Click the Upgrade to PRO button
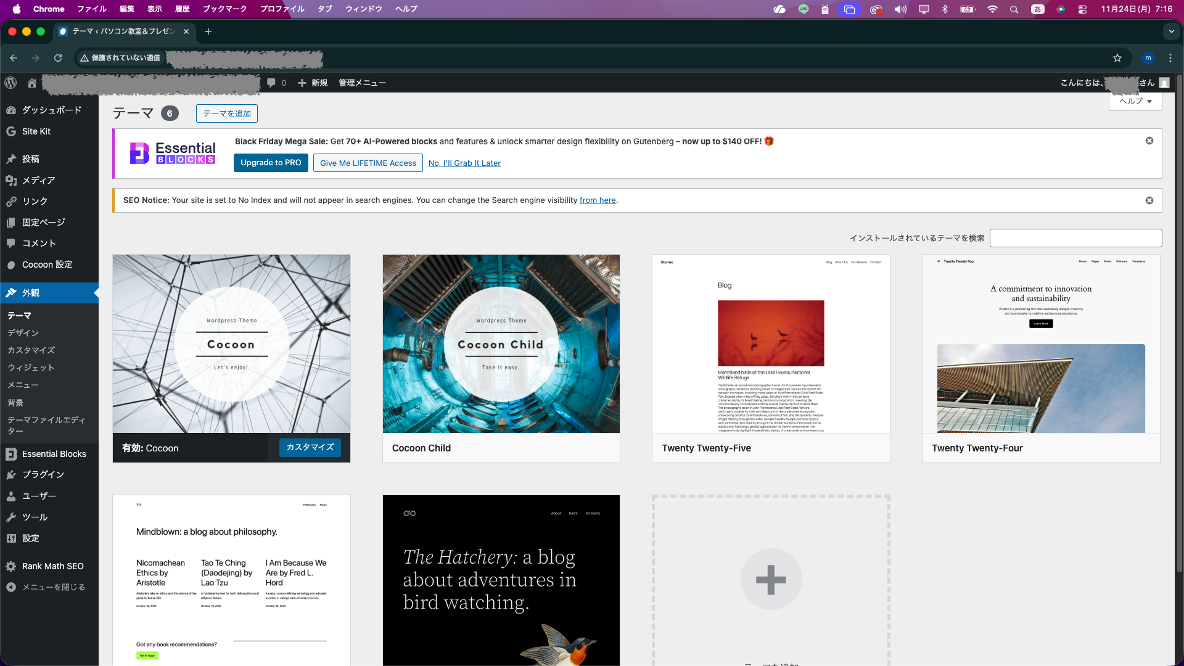1184x666 pixels. point(271,163)
